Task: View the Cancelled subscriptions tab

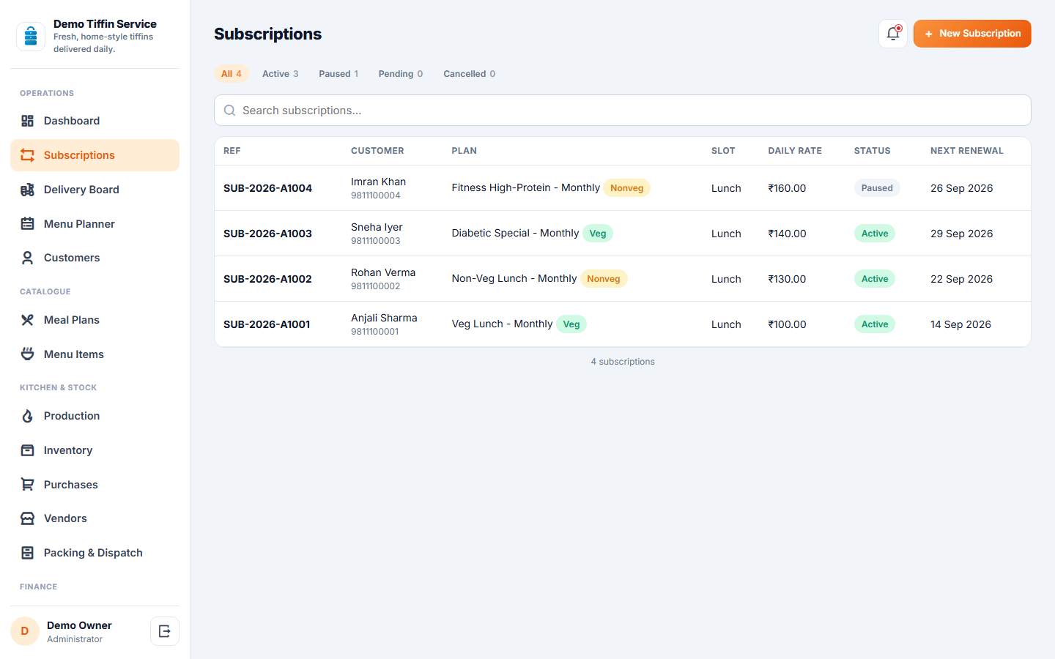Action: 470,74
